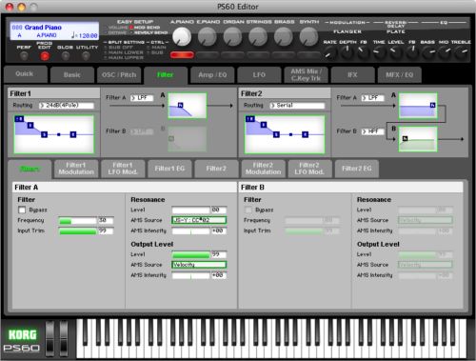Click the ORGAN volume knob

coord(232,36)
